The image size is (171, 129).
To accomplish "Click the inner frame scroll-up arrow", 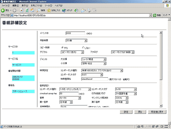I will 161,33.
